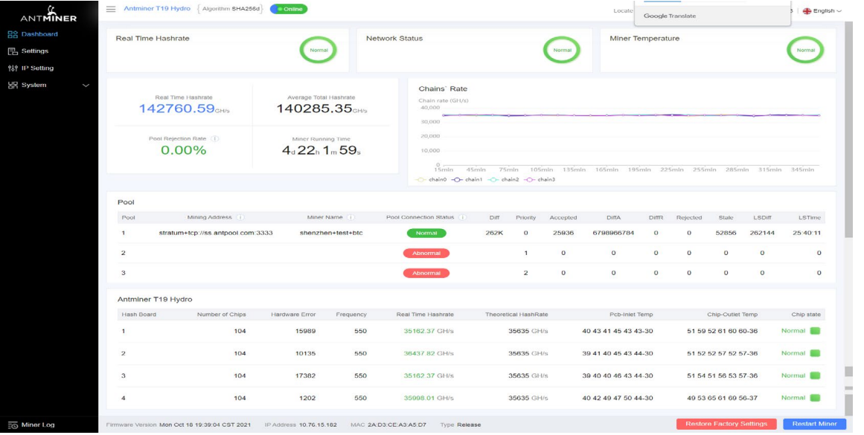864x435 pixels.
Task: Select the 140285.35 average hashrate value
Action: [314, 109]
